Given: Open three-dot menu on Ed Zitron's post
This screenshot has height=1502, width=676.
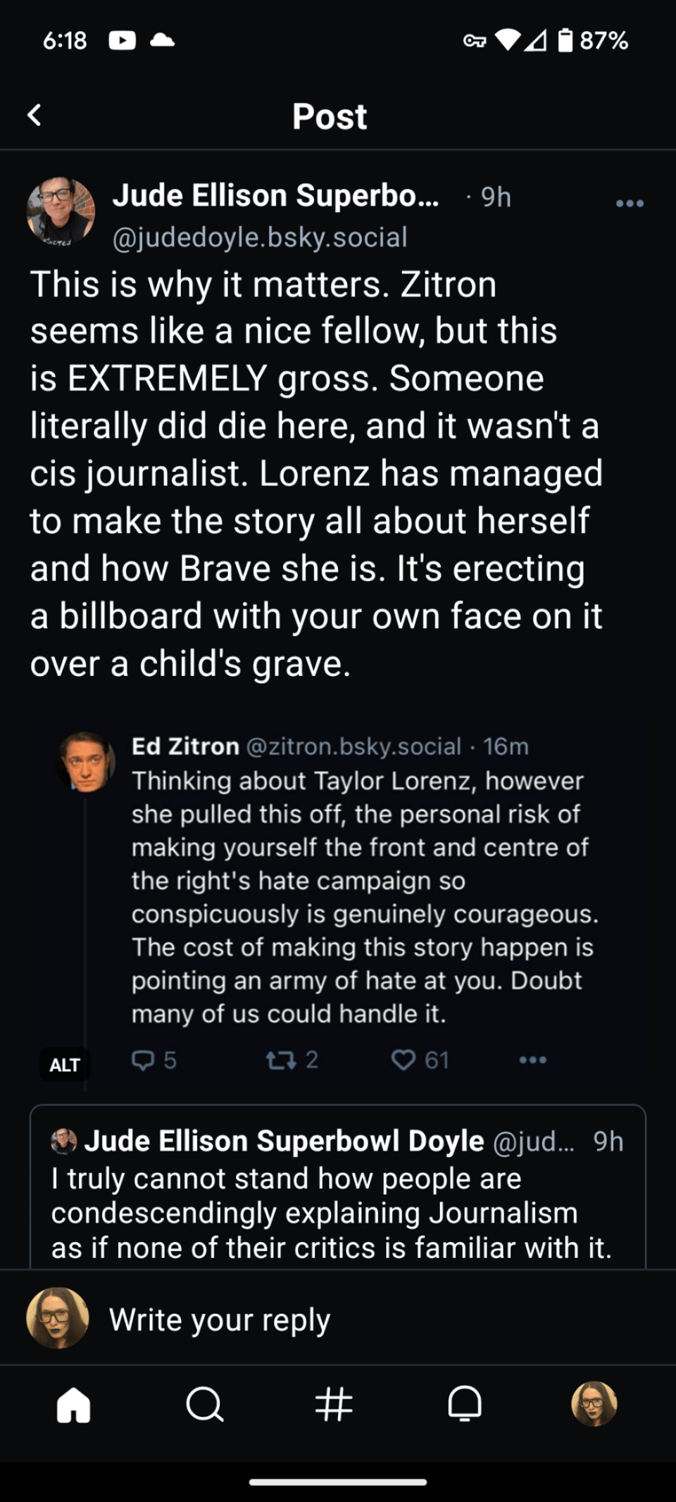Looking at the screenshot, I should coord(532,1060).
